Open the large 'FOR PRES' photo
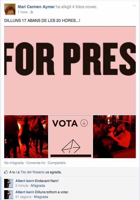The height and width of the screenshot is (200, 140). coord(70,70)
